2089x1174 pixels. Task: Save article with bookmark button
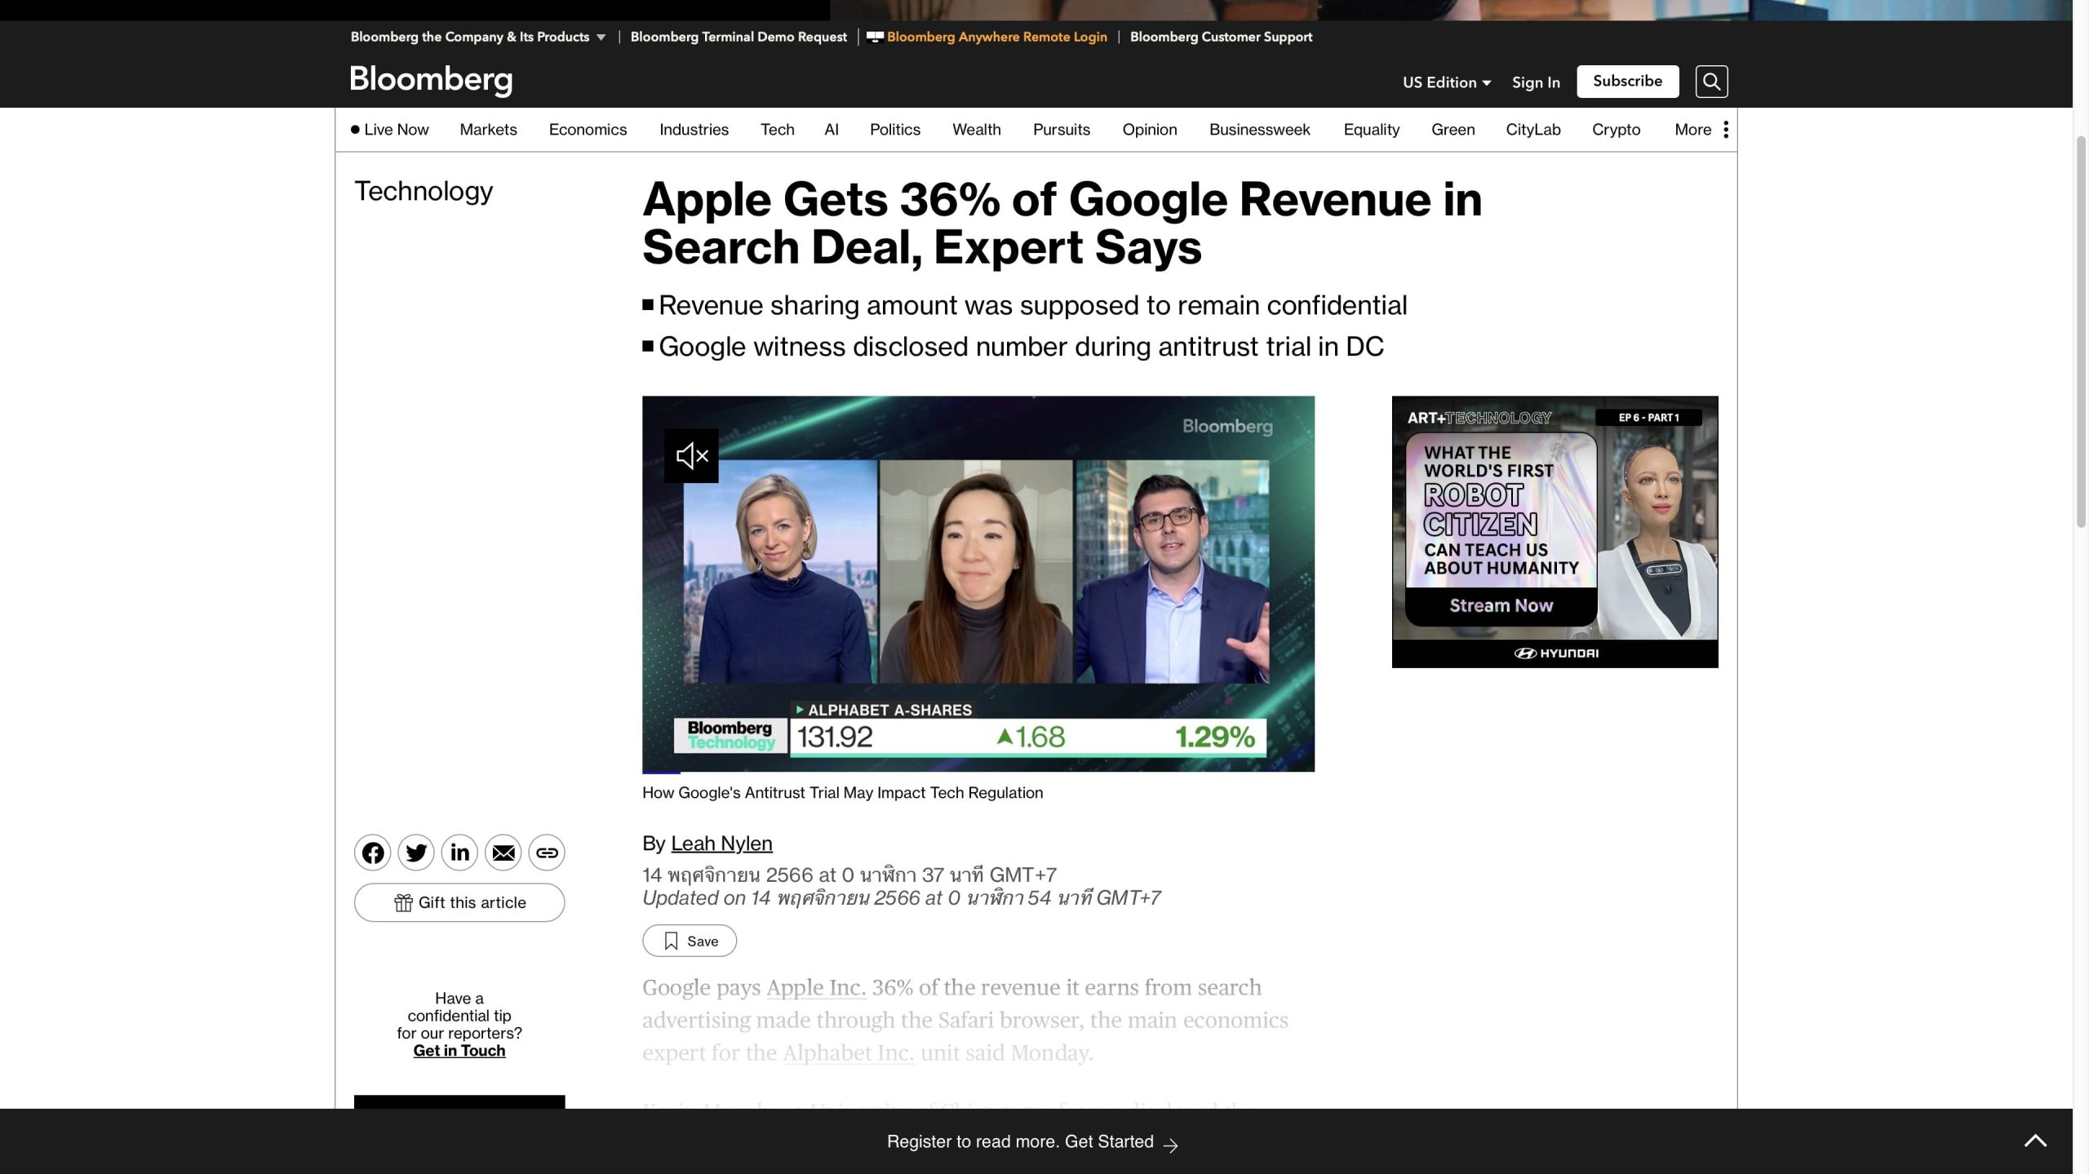(x=690, y=941)
